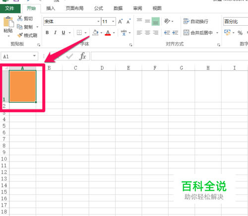Switch to the 页面布局 tab
This screenshot has width=248, height=216.
[x=74, y=8]
